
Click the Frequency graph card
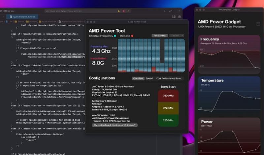pos(229,54)
